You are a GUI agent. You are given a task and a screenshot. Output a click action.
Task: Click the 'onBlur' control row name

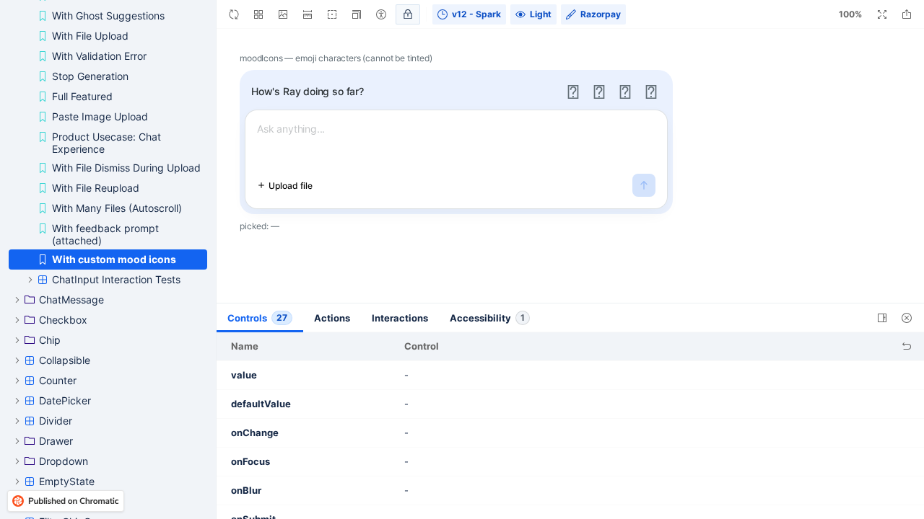246,490
